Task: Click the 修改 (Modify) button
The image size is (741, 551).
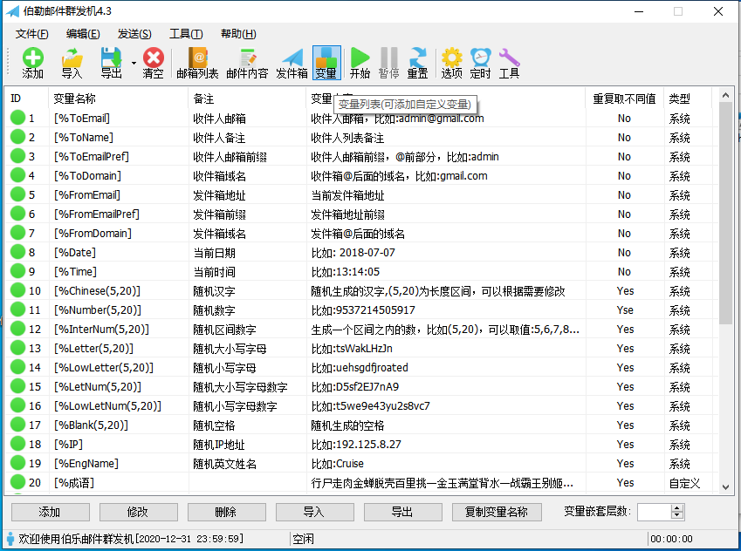Action: point(139,512)
